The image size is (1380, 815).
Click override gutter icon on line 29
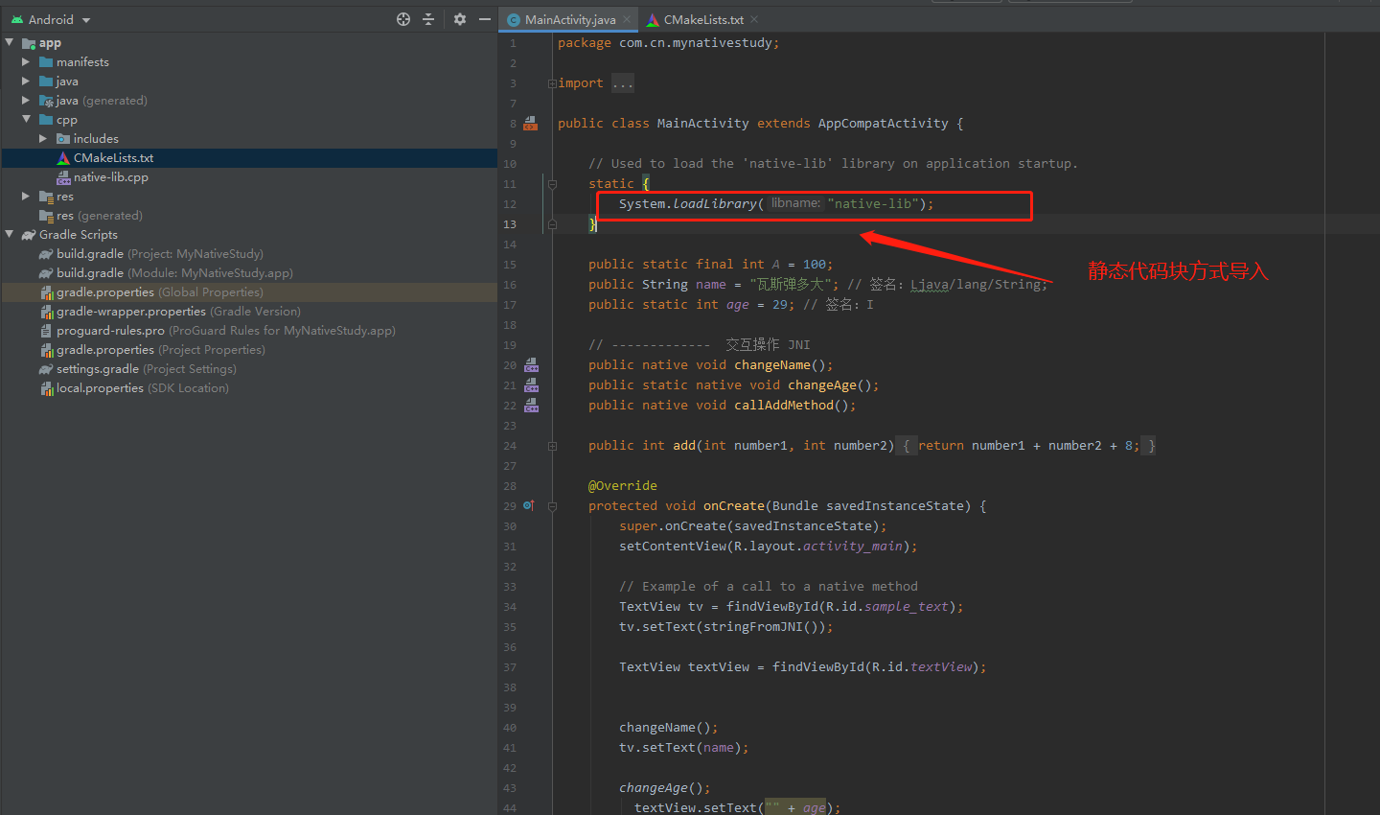pos(528,505)
